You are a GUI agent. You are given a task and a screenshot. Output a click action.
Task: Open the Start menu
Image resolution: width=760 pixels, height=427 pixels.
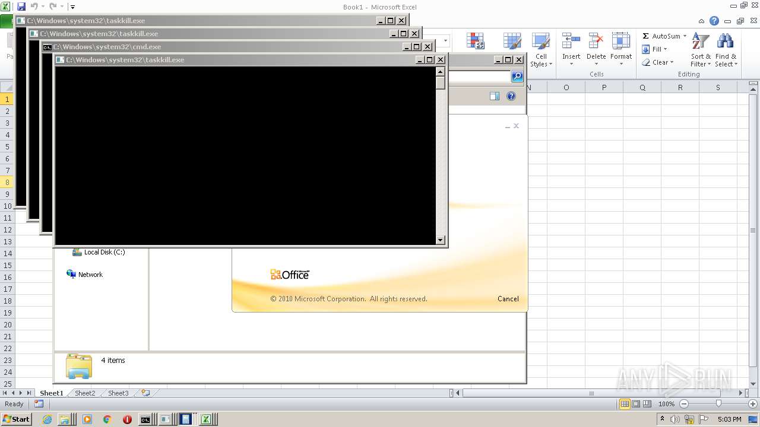(x=16, y=419)
